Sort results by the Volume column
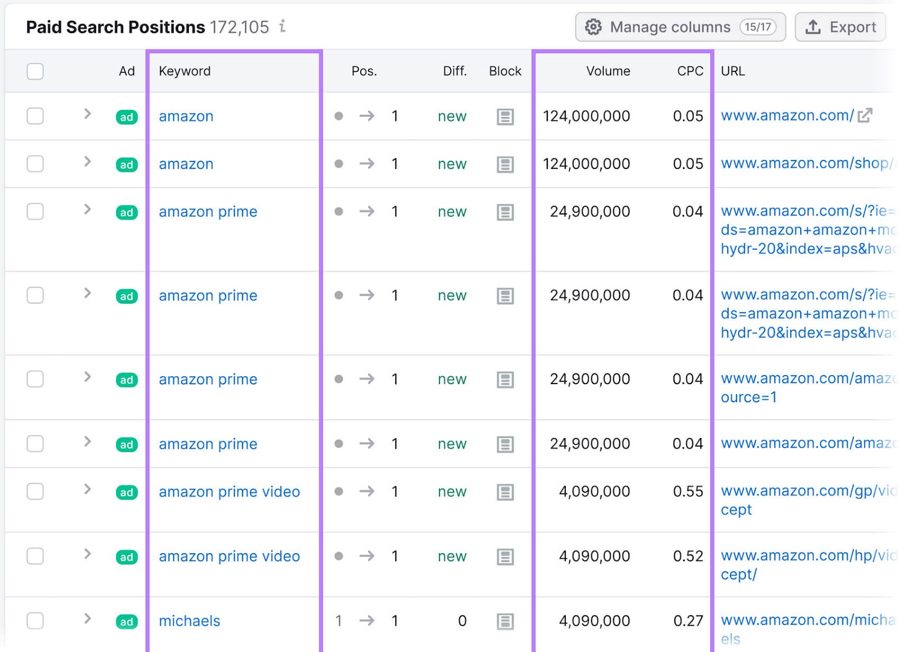Viewport: 899px width, 652px height. pyautogui.click(x=608, y=71)
